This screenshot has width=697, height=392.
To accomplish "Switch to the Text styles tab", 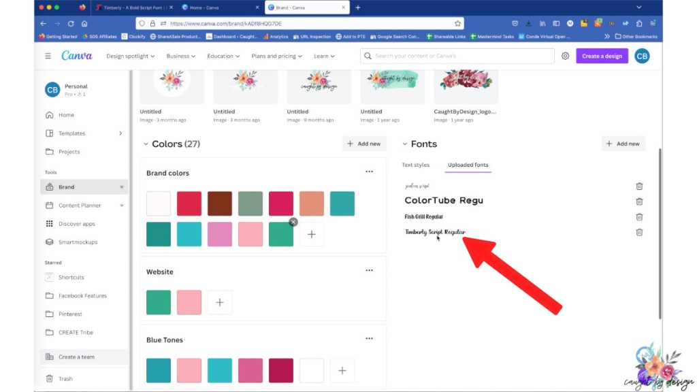I will (416, 165).
